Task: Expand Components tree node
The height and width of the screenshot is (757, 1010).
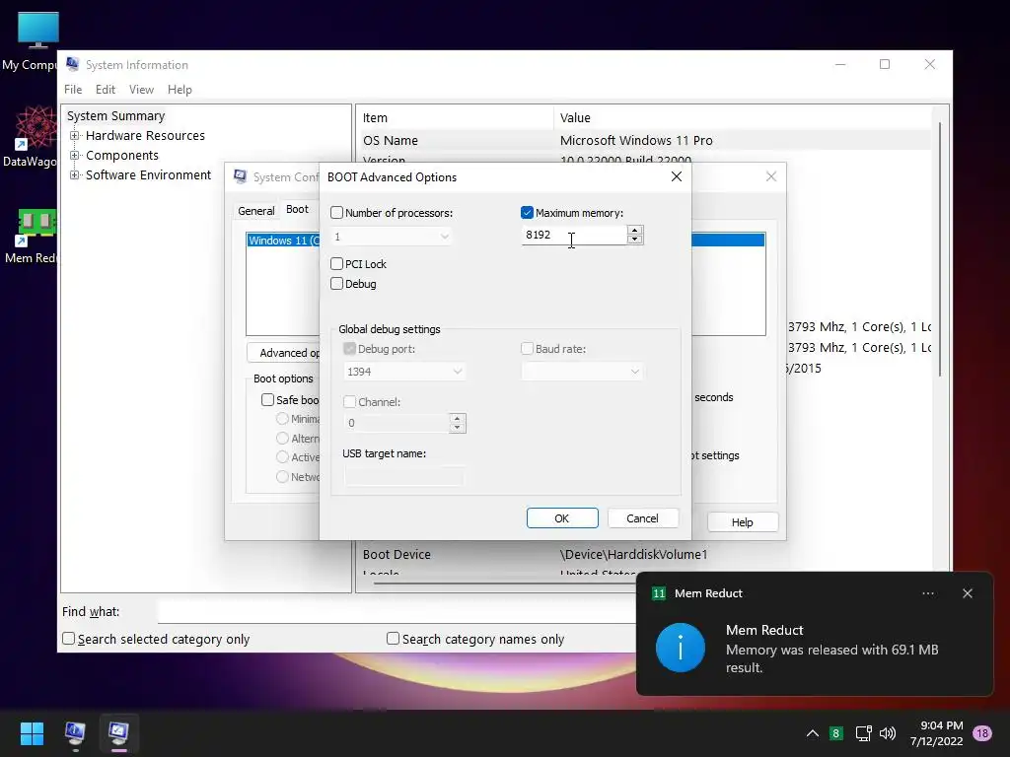Action: tap(75, 156)
